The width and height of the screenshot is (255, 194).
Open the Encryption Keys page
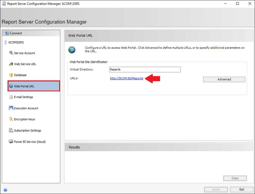click(x=24, y=119)
